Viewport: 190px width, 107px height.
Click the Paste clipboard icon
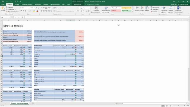tap(3, 8)
